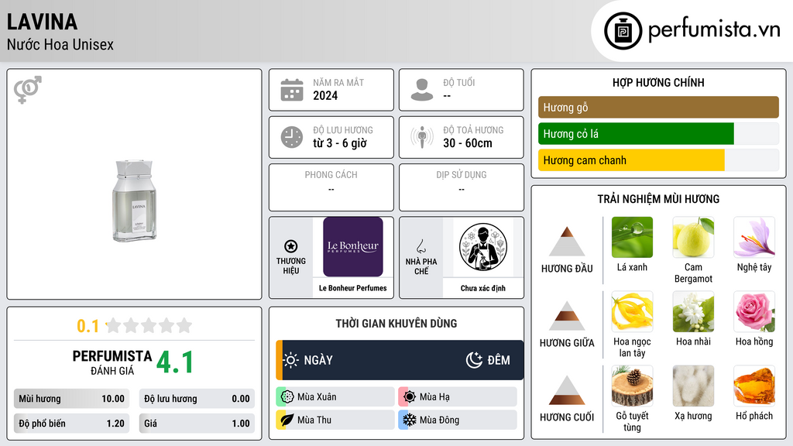The width and height of the screenshot is (793, 446).
Task: Click the Hợp hương chính heading
Action: point(658,82)
